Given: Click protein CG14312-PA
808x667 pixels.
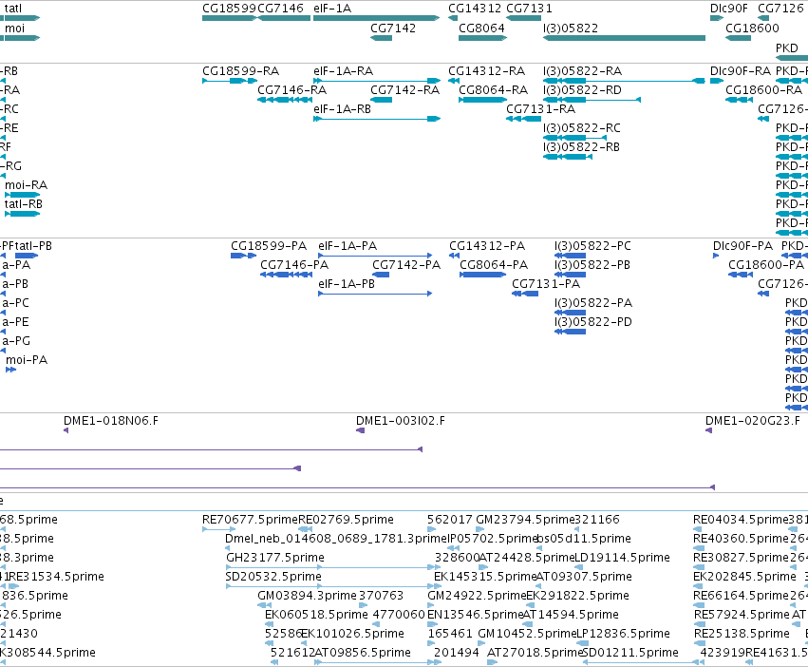Looking at the screenshot, I should click(x=487, y=246).
